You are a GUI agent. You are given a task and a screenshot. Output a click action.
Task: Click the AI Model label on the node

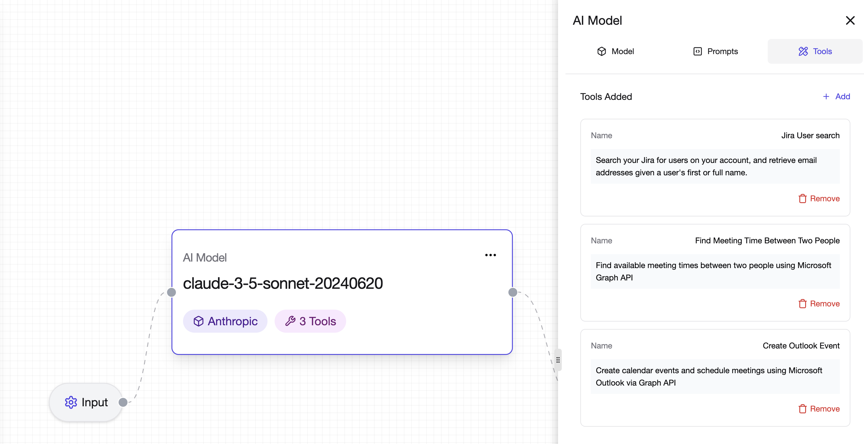tap(205, 258)
